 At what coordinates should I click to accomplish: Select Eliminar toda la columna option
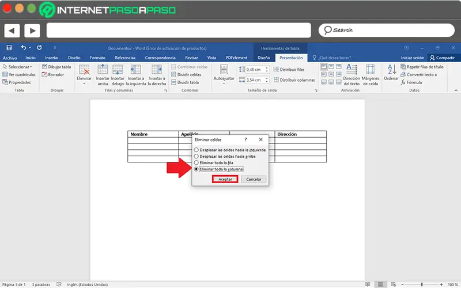(218, 169)
